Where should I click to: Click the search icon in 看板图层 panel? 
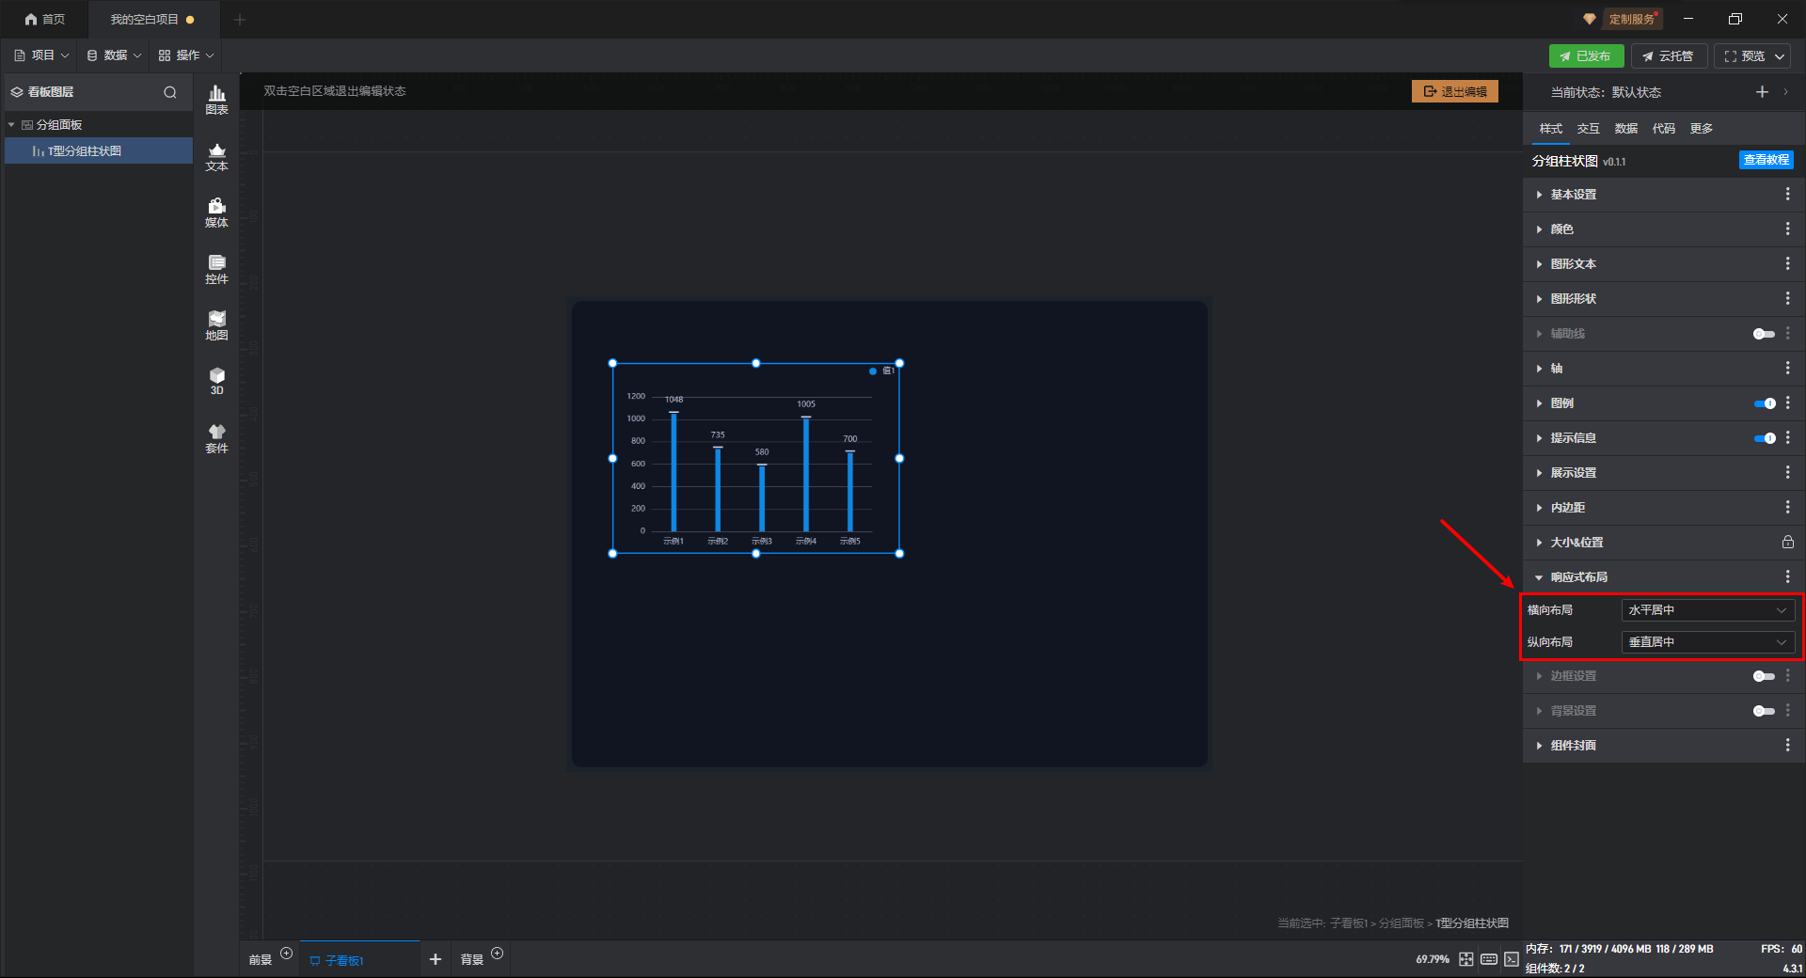170,92
